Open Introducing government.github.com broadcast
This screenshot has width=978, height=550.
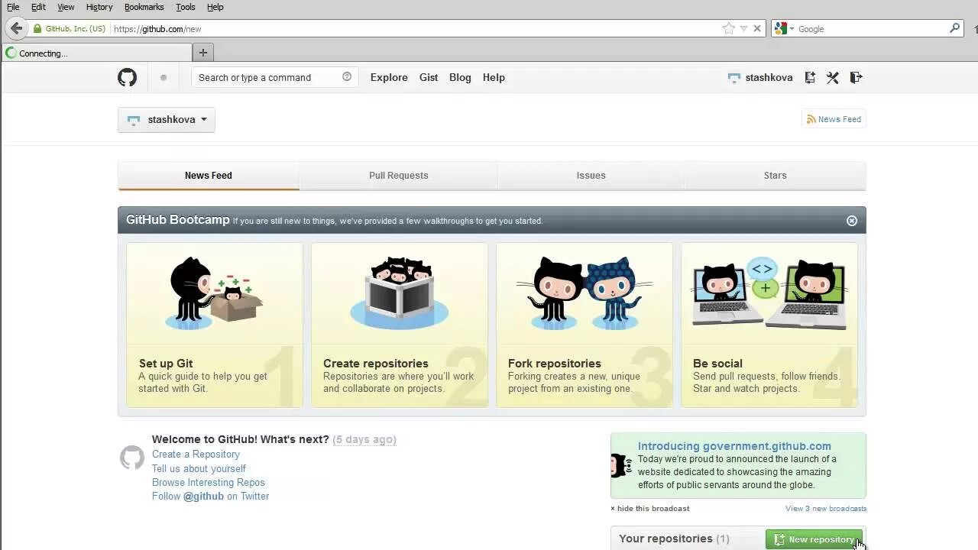coord(734,446)
